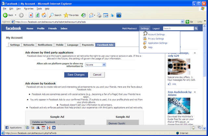Switch to the Settings account tab
The height and width of the screenshot is (136, 208).
15,45
